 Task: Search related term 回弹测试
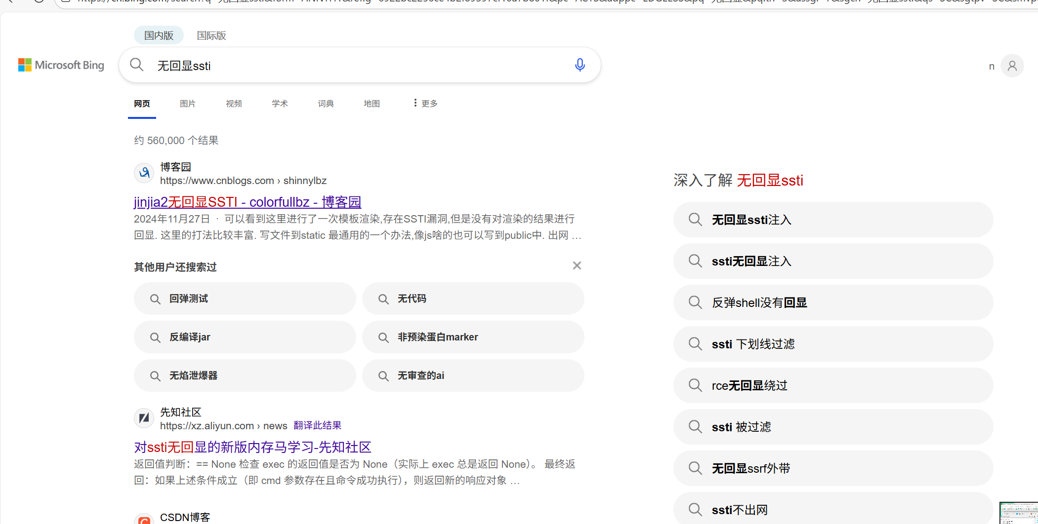coord(245,299)
